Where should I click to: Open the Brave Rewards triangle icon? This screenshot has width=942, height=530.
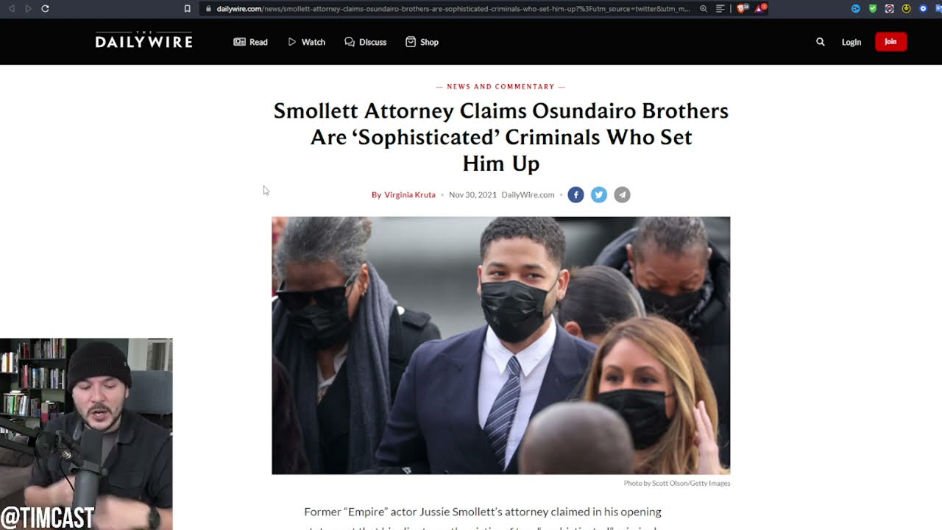pos(759,9)
